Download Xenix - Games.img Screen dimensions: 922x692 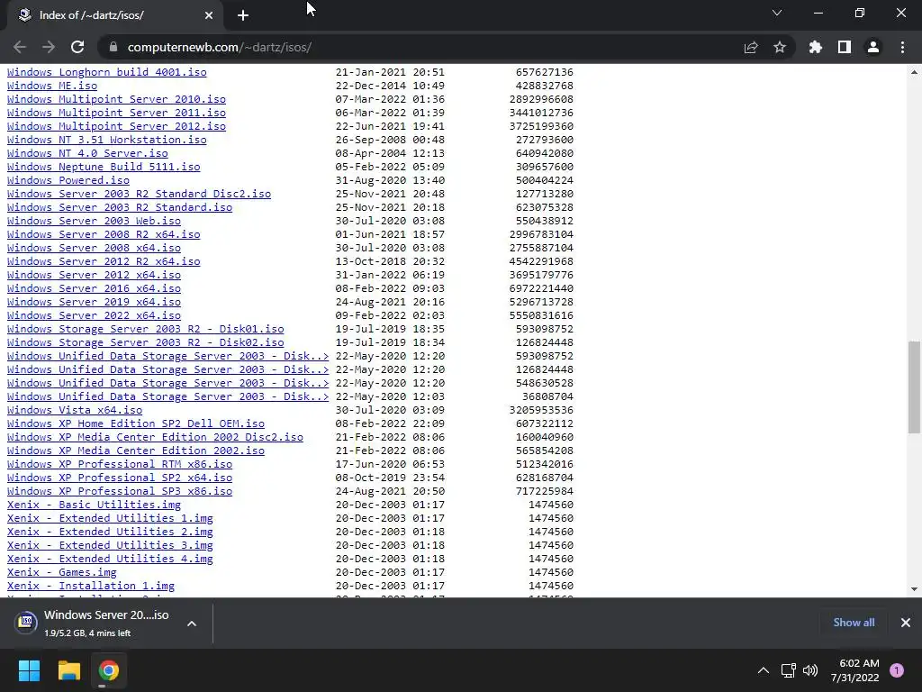pyautogui.click(x=62, y=572)
